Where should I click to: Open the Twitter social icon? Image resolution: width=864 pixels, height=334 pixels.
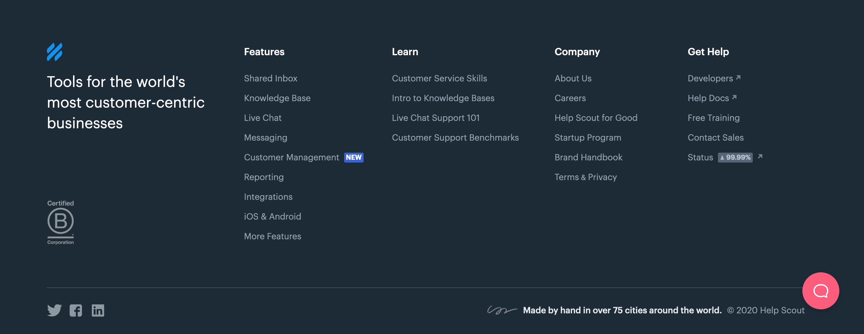tap(54, 311)
